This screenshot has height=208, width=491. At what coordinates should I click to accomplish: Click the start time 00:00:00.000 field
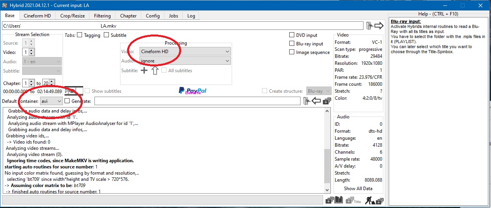[16, 91]
